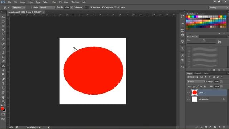Open the Character panel icon
229x129 pixels.
182,56
